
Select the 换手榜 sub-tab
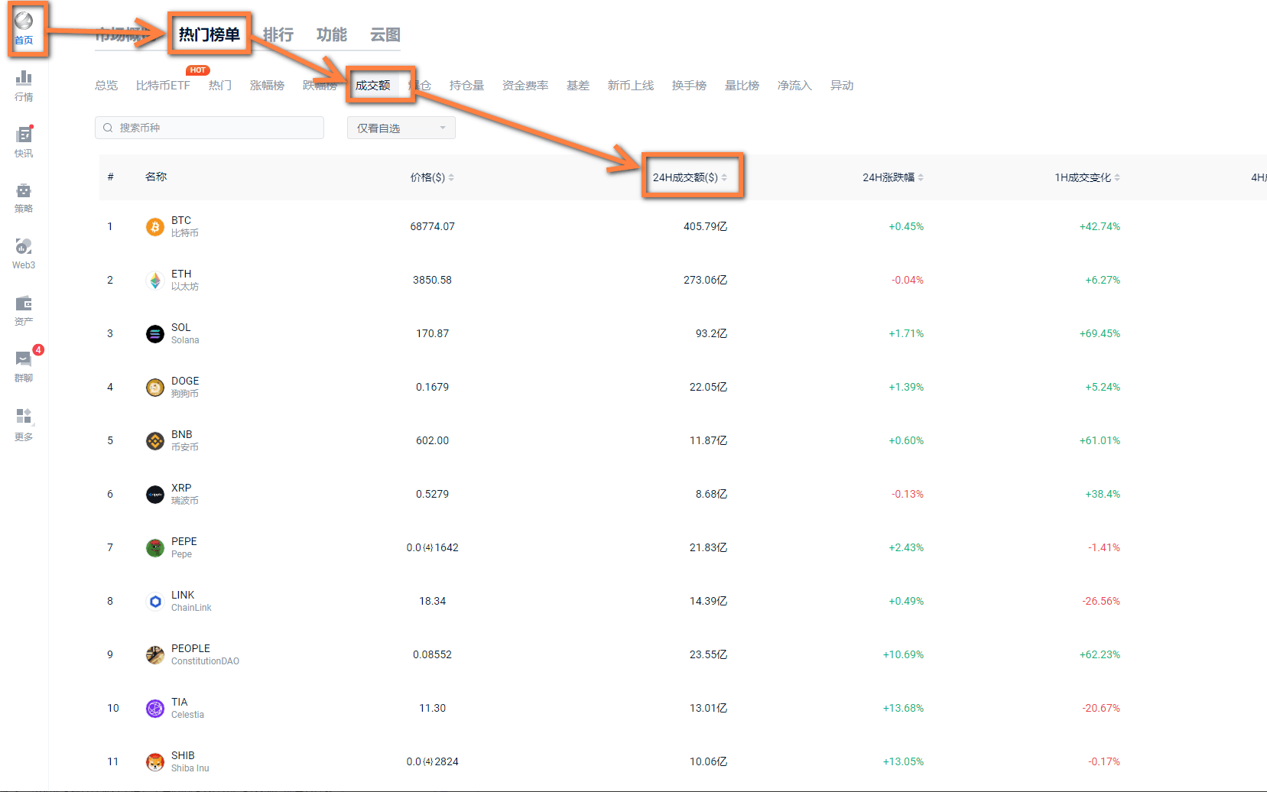[x=689, y=86]
